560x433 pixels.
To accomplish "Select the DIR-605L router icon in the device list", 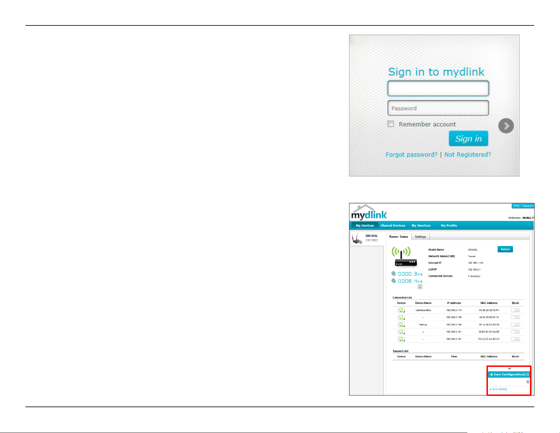I will [357, 239].
